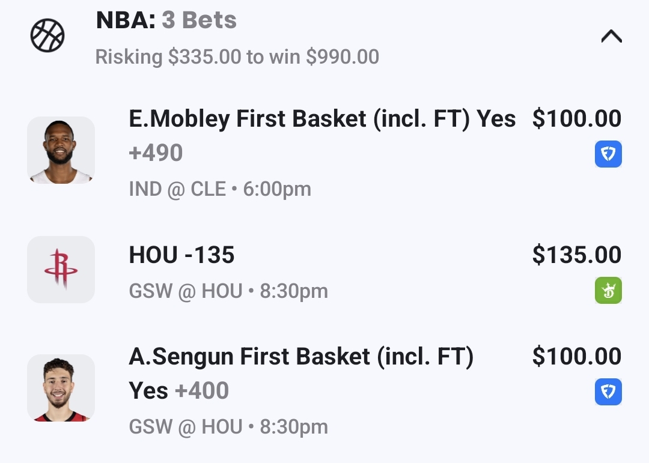Screen dimensions: 649x463
Task: Tap the +400 odds on Sengun bet
Action: (202, 391)
